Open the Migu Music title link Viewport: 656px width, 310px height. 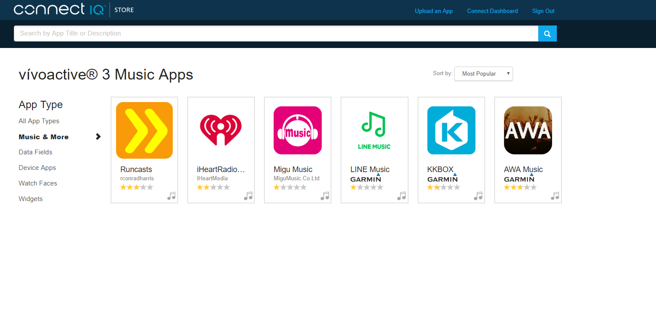click(x=293, y=169)
